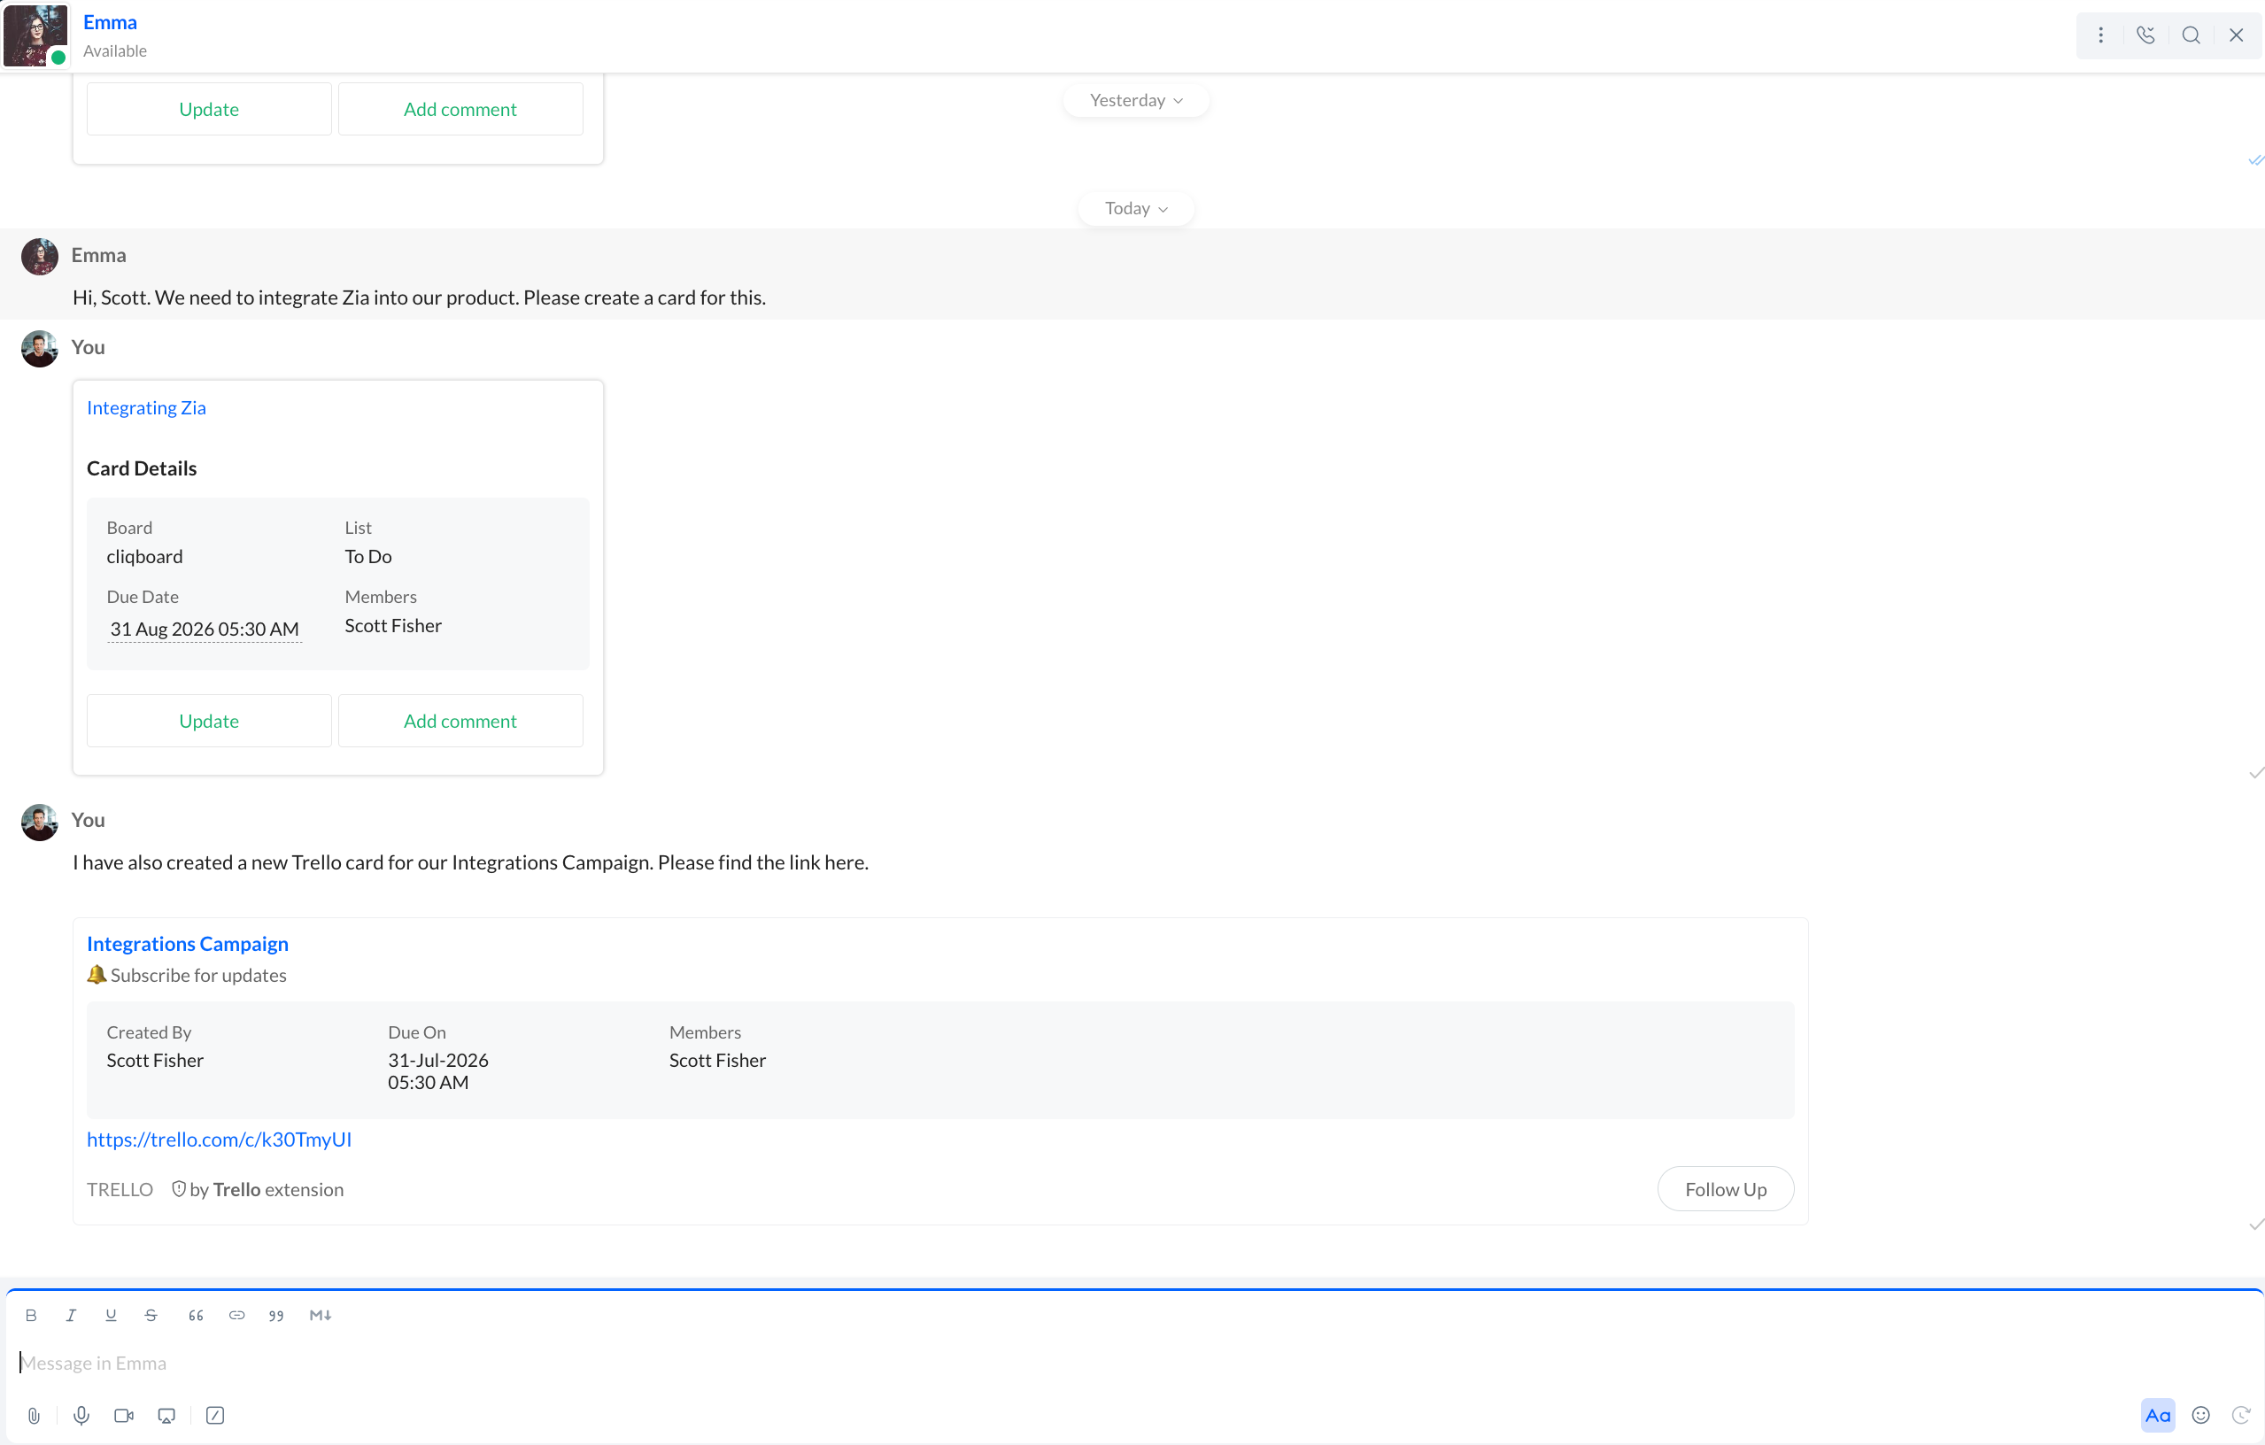Apply bold formatting to the message
Image resolution: width=2265 pixels, height=1445 pixels.
click(x=31, y=1315)
